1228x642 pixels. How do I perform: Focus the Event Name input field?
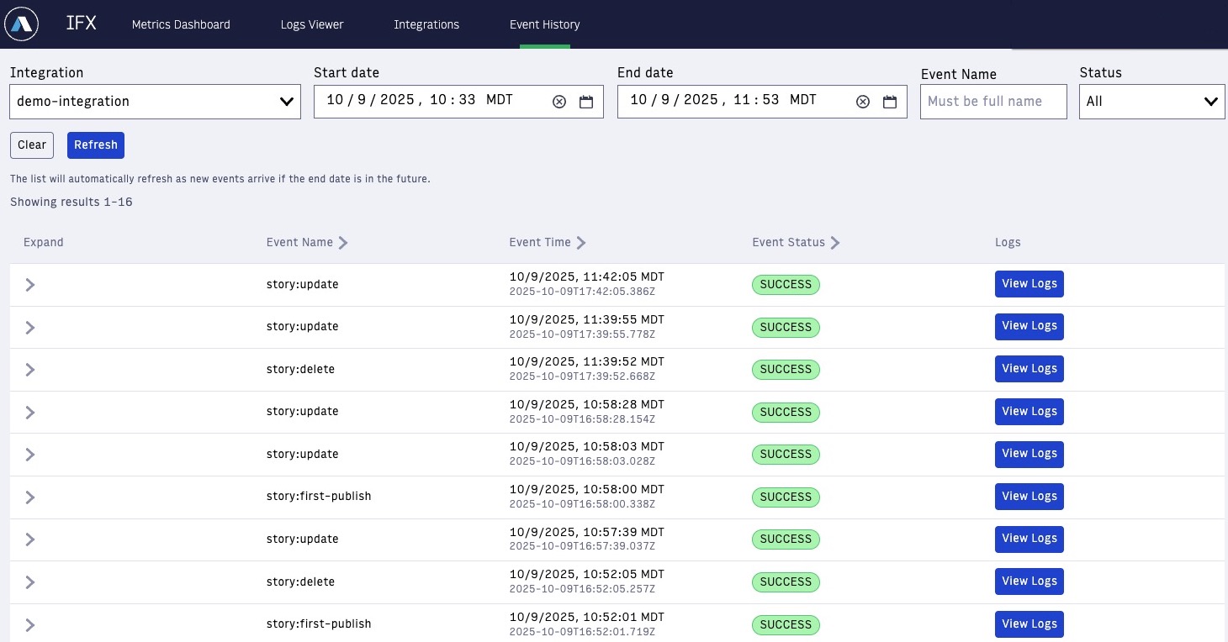click(x=993, y=102)
